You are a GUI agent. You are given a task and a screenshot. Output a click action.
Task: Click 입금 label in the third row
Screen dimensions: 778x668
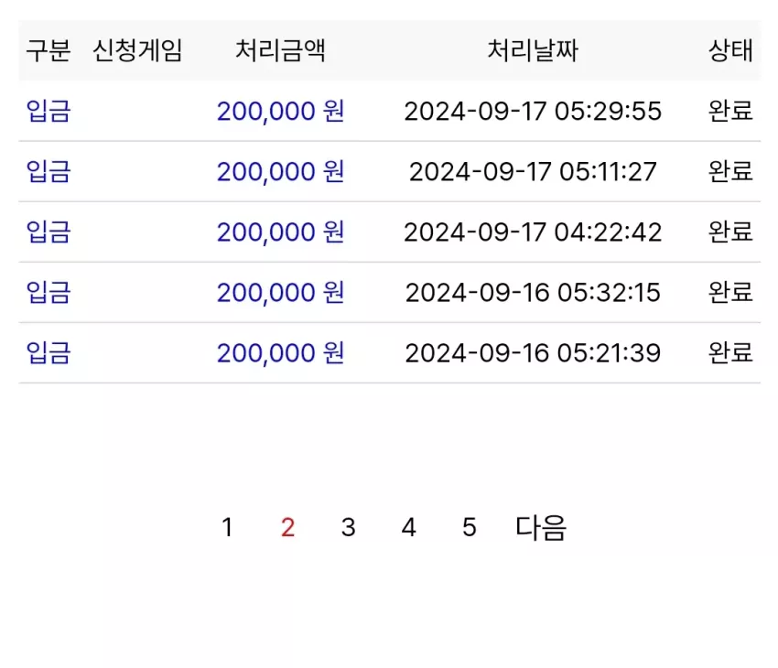(x=49, y=232)
